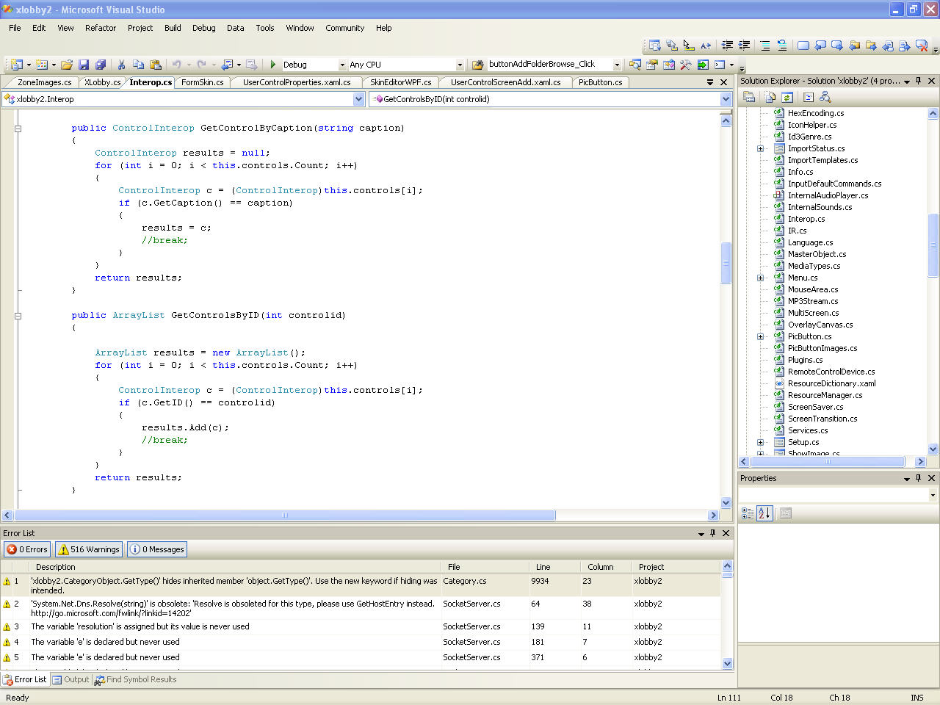Sort errors by the Project column header

[676, 567]
